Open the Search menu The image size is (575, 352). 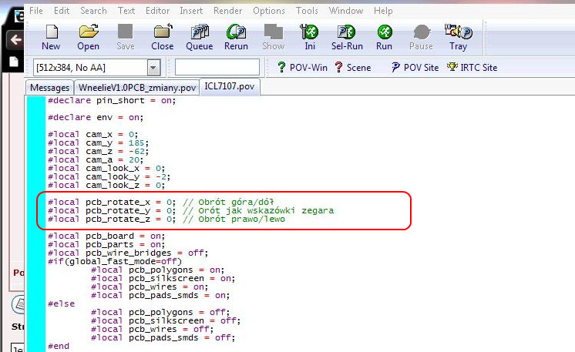tap(93, 11)
